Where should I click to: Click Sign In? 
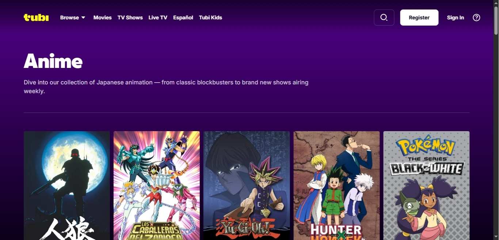pos(455,18)
